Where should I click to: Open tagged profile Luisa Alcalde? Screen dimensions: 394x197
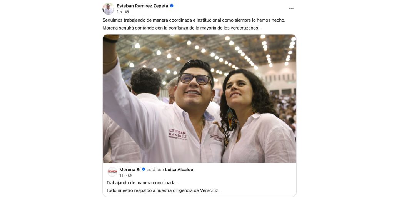tap(179, 170)
